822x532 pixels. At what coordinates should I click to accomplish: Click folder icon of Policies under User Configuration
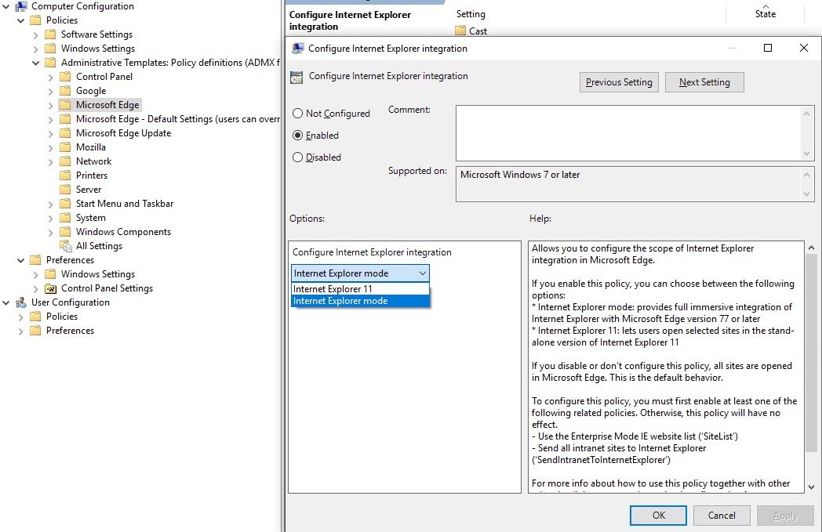[35, 317]
